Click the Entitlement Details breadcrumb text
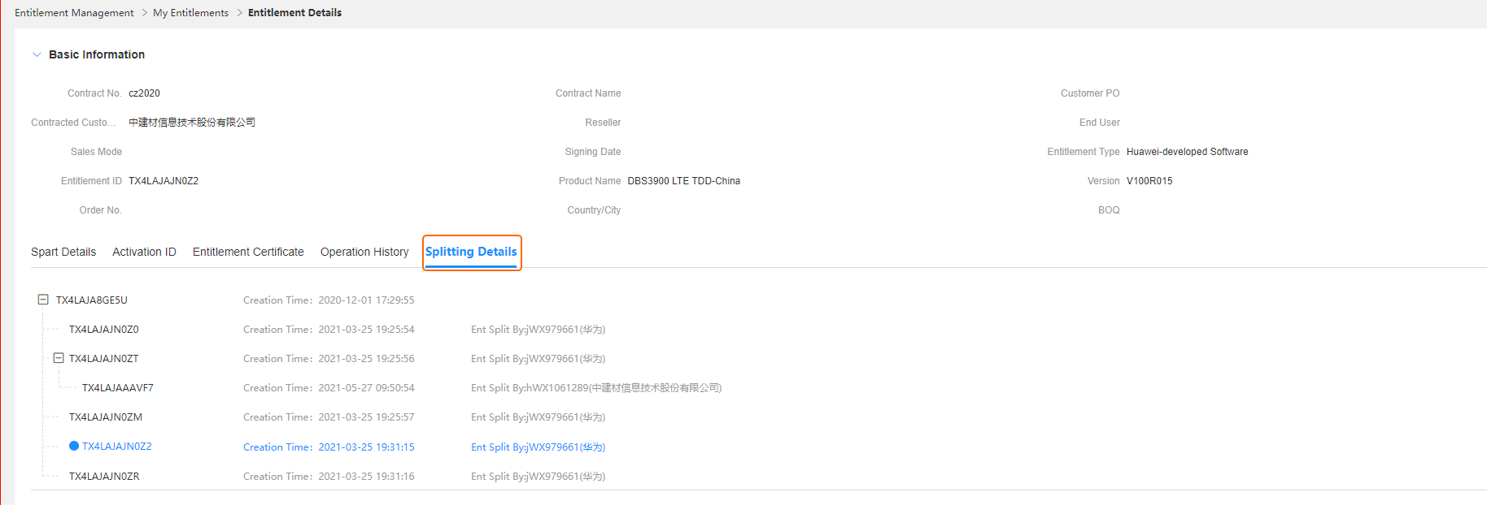This screenshot has width=1487, height=505. click(x=294, y=13)
